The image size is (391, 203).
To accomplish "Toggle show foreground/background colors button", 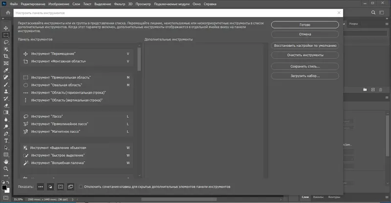I will click(x=50, y=186).
